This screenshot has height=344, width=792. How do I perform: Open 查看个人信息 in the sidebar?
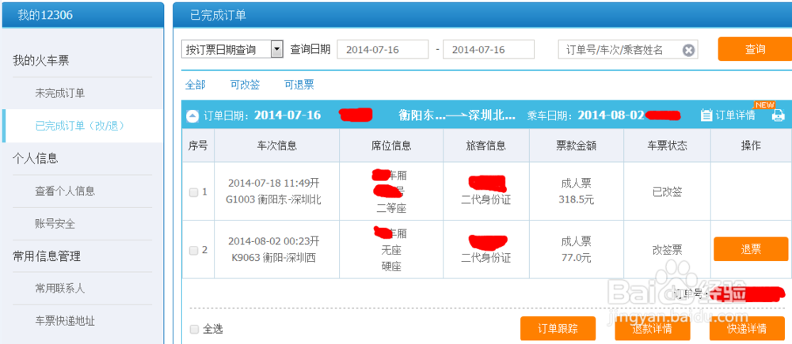coord(65,191)
